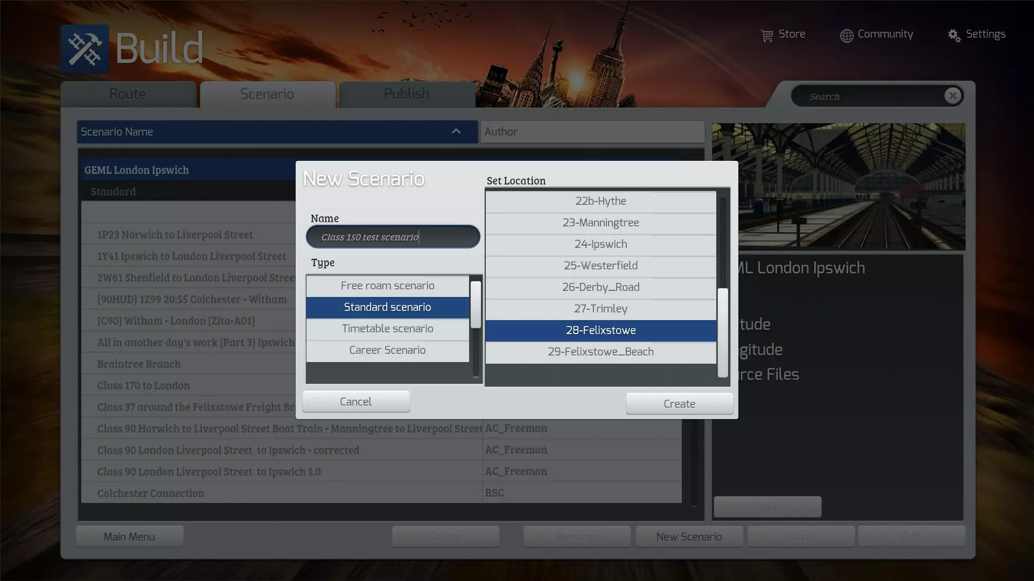Screen dimensions: 1034x581
Task: Click the Type list scrollbar thumb
Action: [476, 304]
